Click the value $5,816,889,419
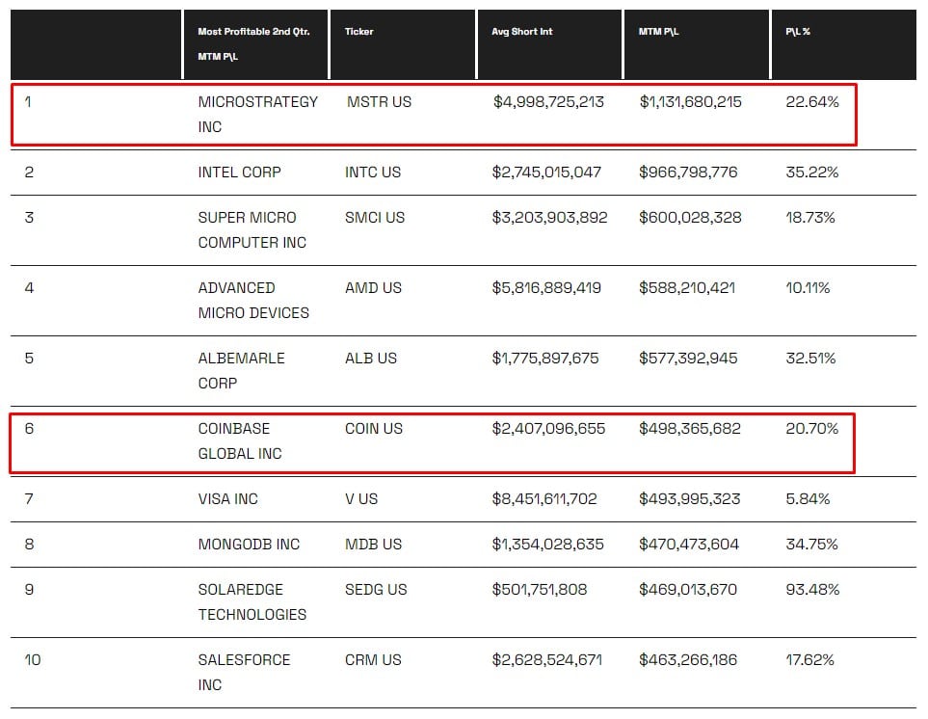 (546, 288)
